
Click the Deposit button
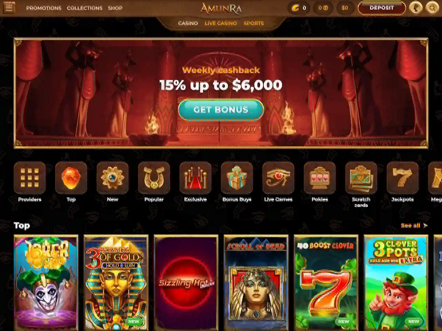click(x=382, y=8)
